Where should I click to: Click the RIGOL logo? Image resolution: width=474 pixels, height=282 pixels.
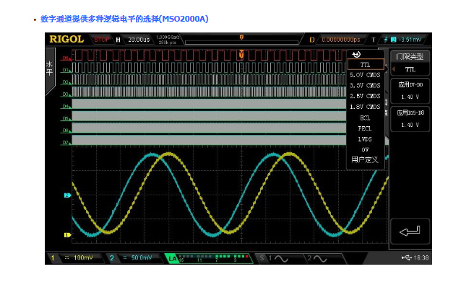(x=66, y=40)
